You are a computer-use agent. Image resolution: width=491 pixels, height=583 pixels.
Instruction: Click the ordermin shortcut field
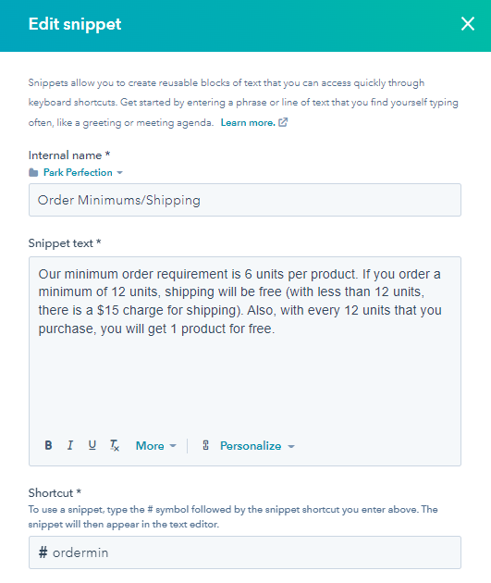point(245,552)
